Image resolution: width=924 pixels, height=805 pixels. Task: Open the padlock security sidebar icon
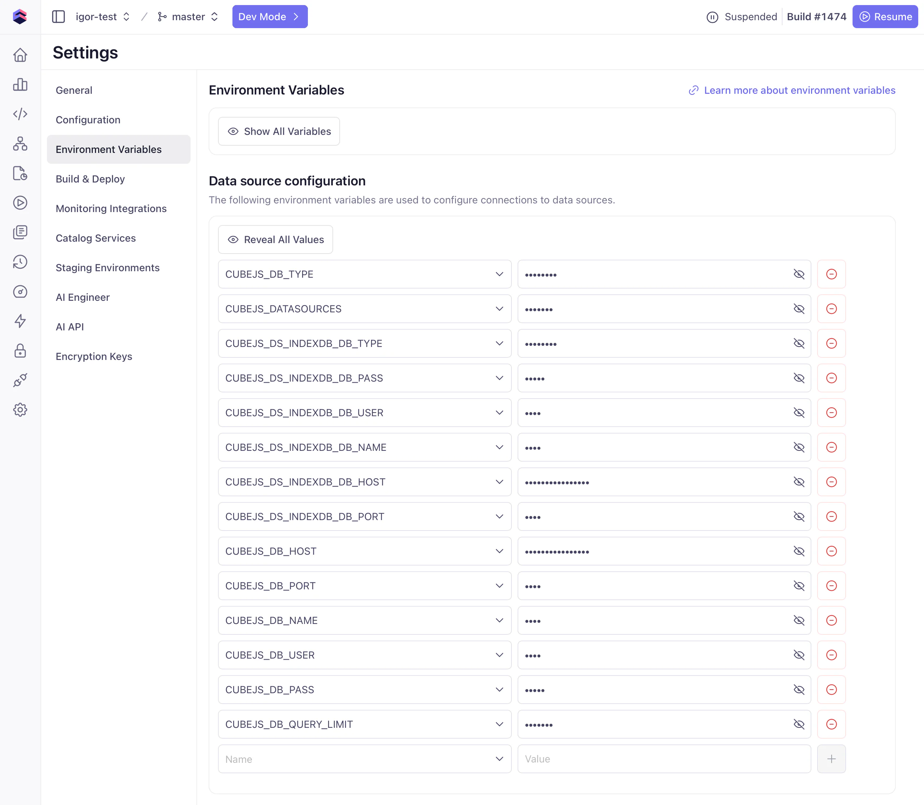(x=20, y=351)
